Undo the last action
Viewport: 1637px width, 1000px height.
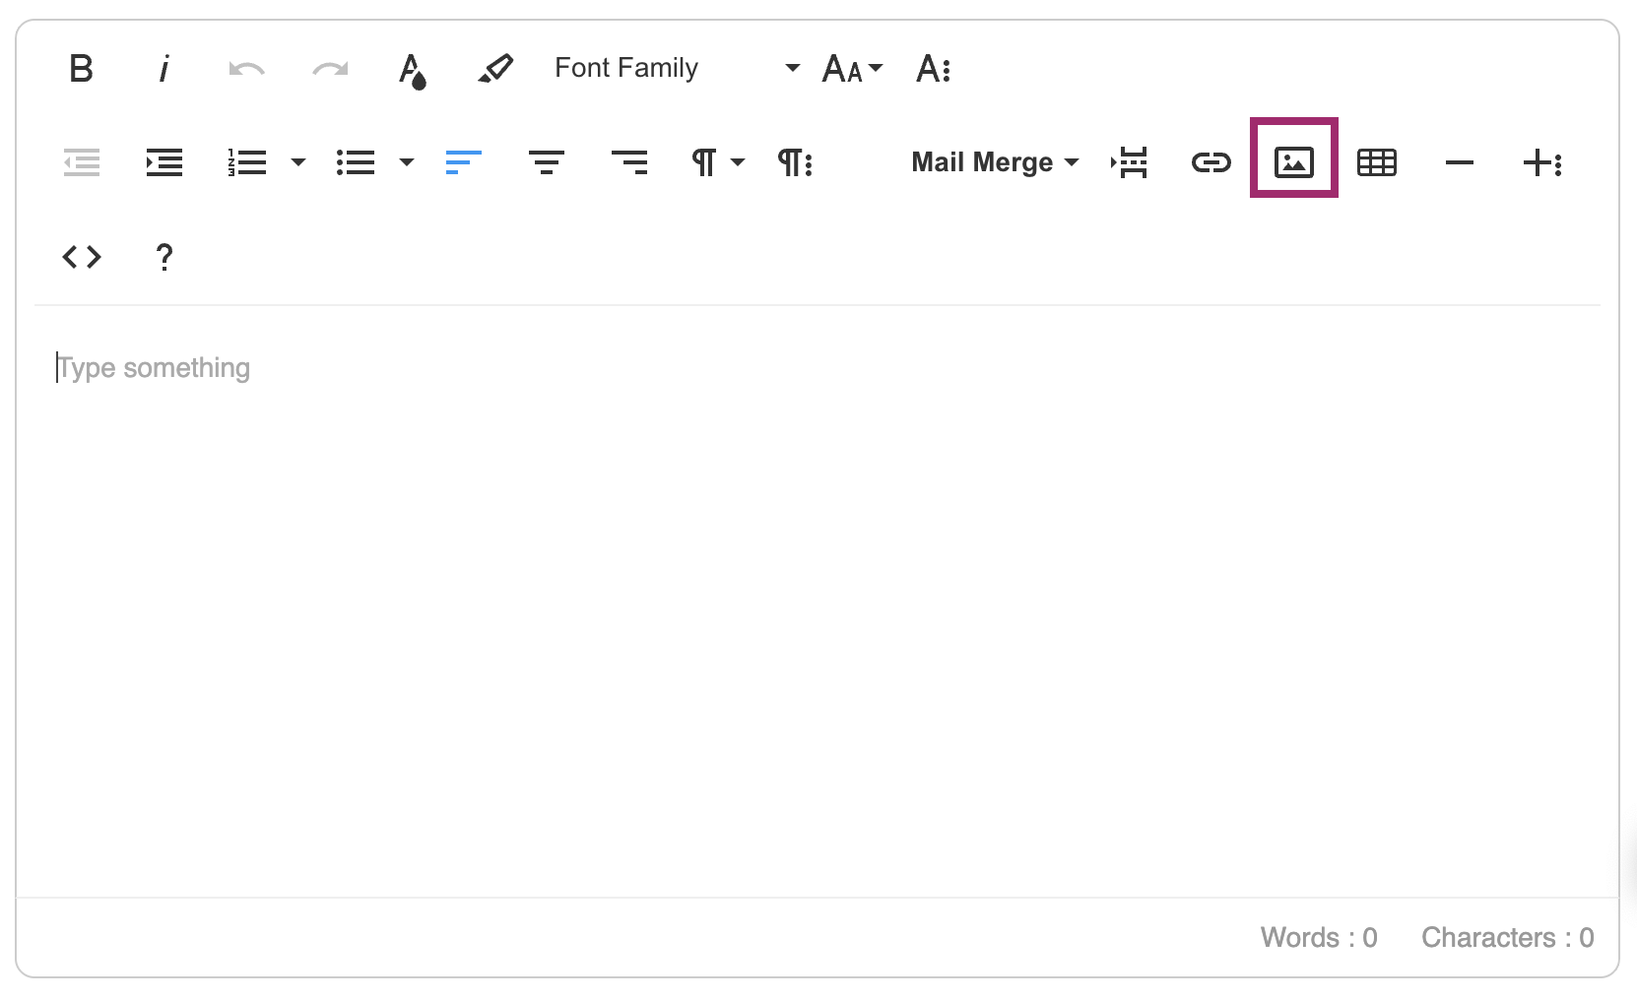click(246, 68)
